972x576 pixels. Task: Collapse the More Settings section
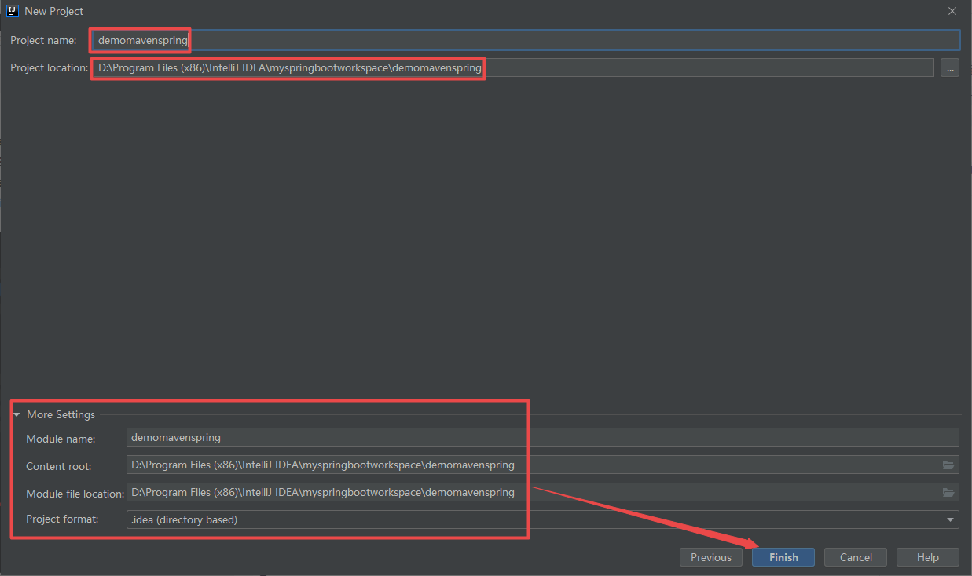point(16,414)
